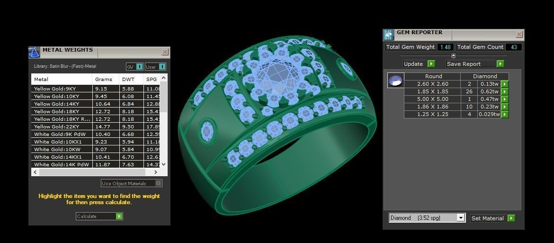Select the Yellow Gold:18KY row
Viewport: 554px width, 243px height.
[96, 111]
